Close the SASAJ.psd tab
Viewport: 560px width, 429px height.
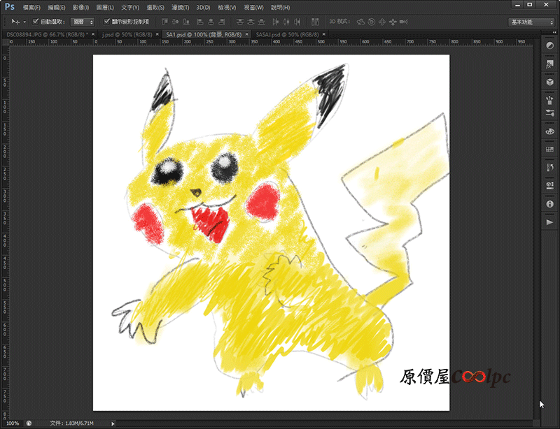(x=324, y=34)
